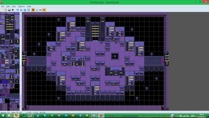Undo the last block edit
The image size is (209, 118).
[x=17, y=10]
